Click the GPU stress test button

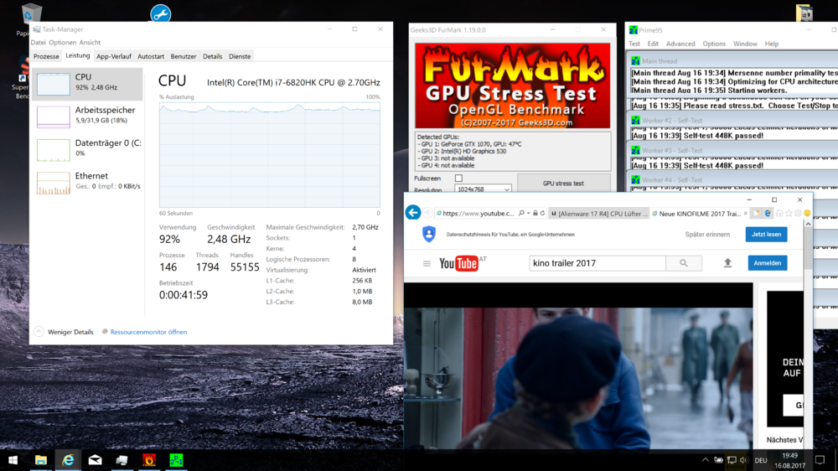tap(563, 183)
